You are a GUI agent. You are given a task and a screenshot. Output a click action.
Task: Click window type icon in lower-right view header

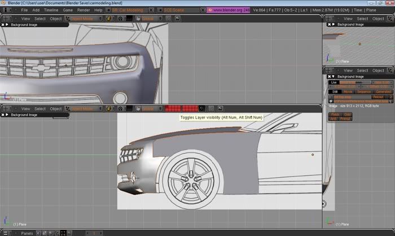coord(330,71)
